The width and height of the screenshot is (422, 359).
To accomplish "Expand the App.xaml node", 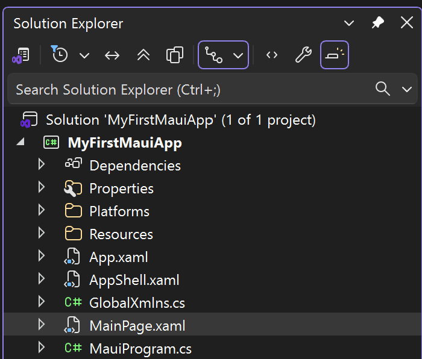I will [42, 255].
